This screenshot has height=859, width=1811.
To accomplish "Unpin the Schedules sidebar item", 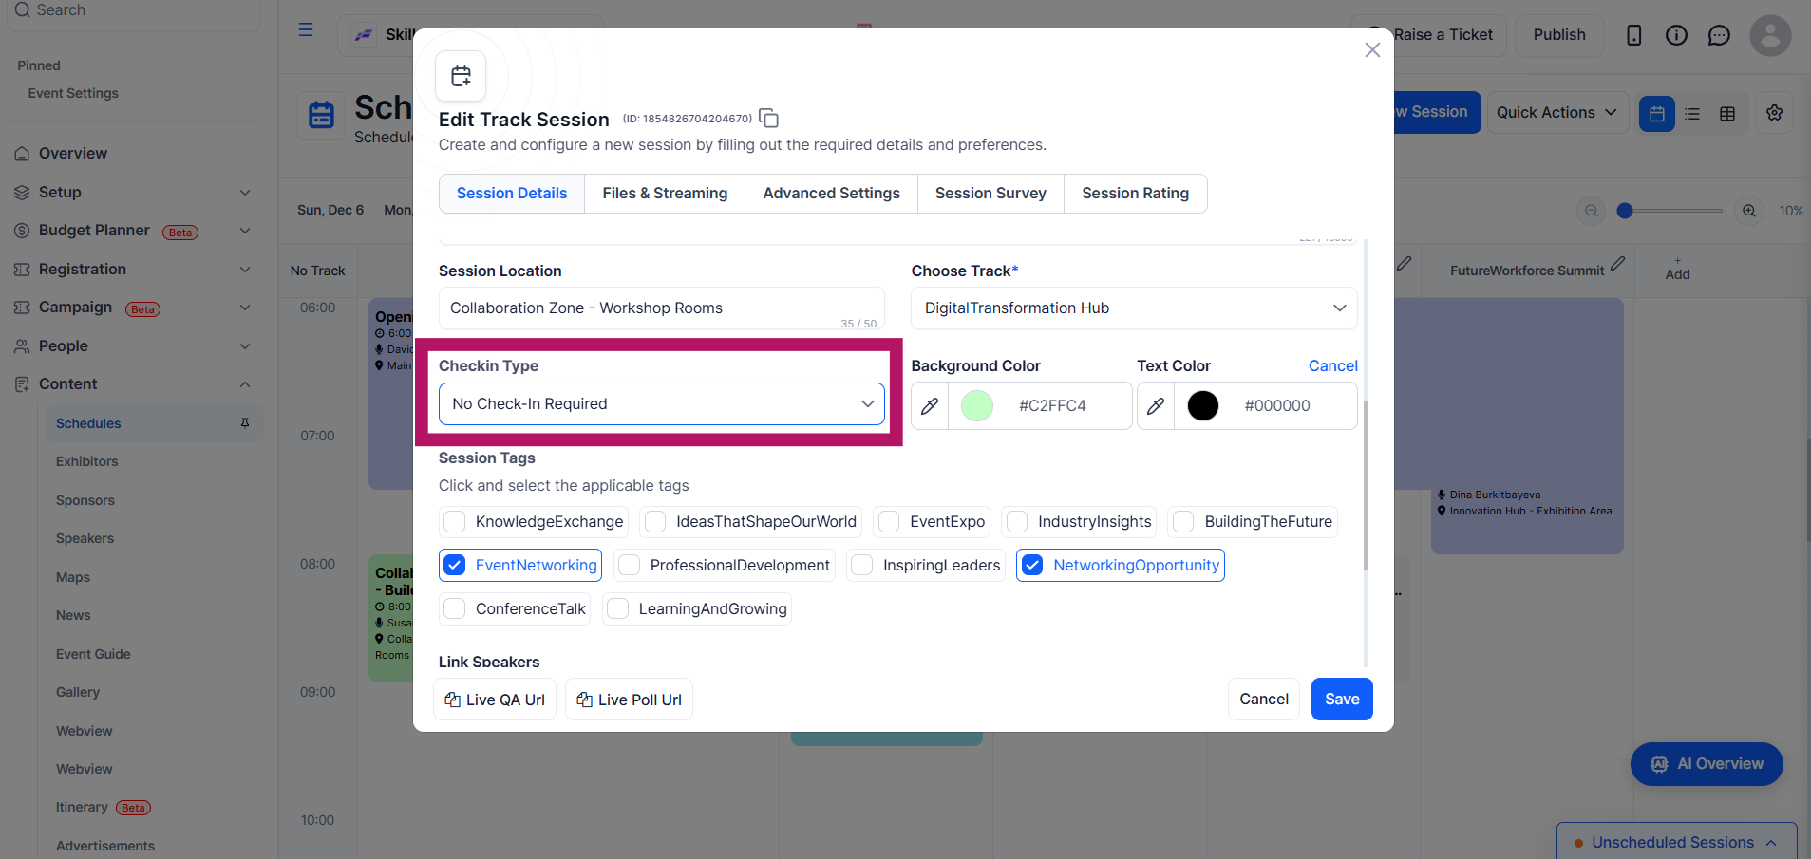I will 245,423.
